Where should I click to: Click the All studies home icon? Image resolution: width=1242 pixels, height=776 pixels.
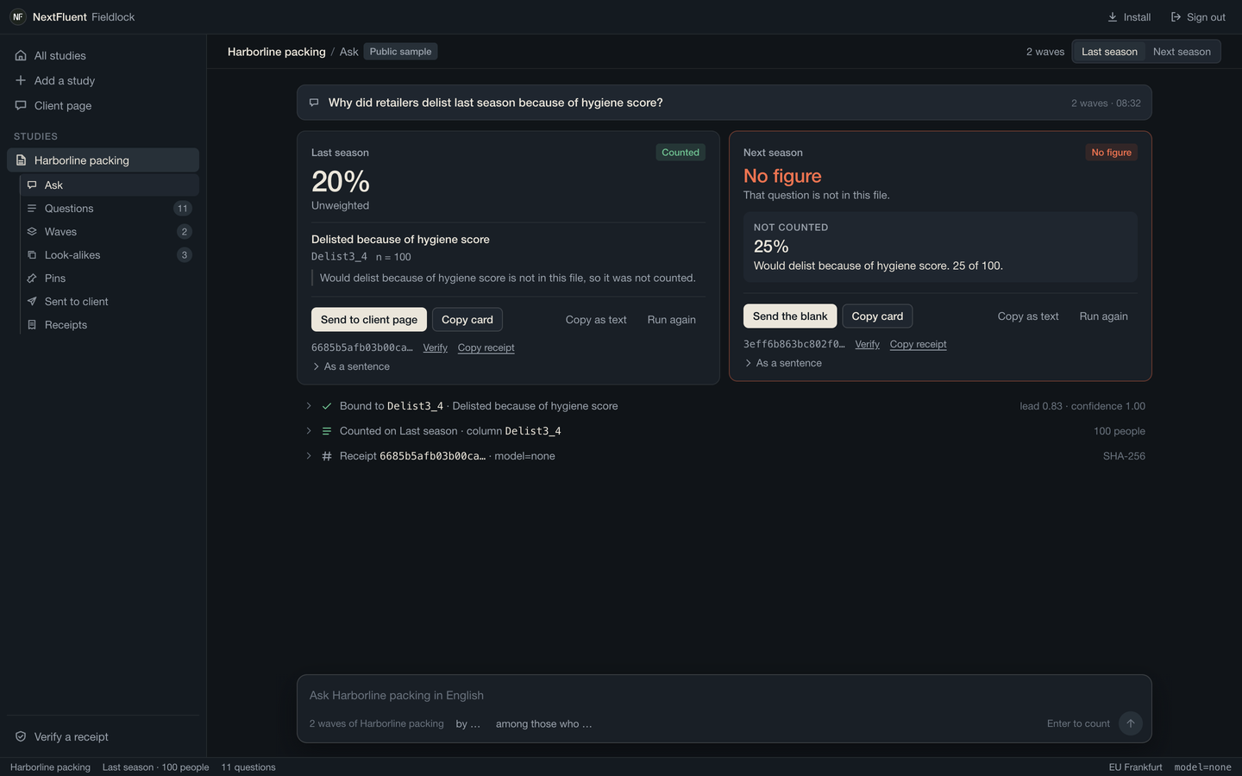coord(21,56)
